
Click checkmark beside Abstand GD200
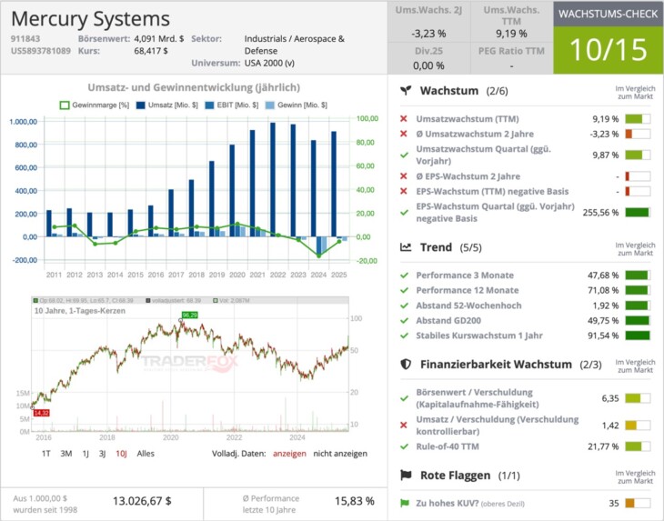tap(404, 320)
